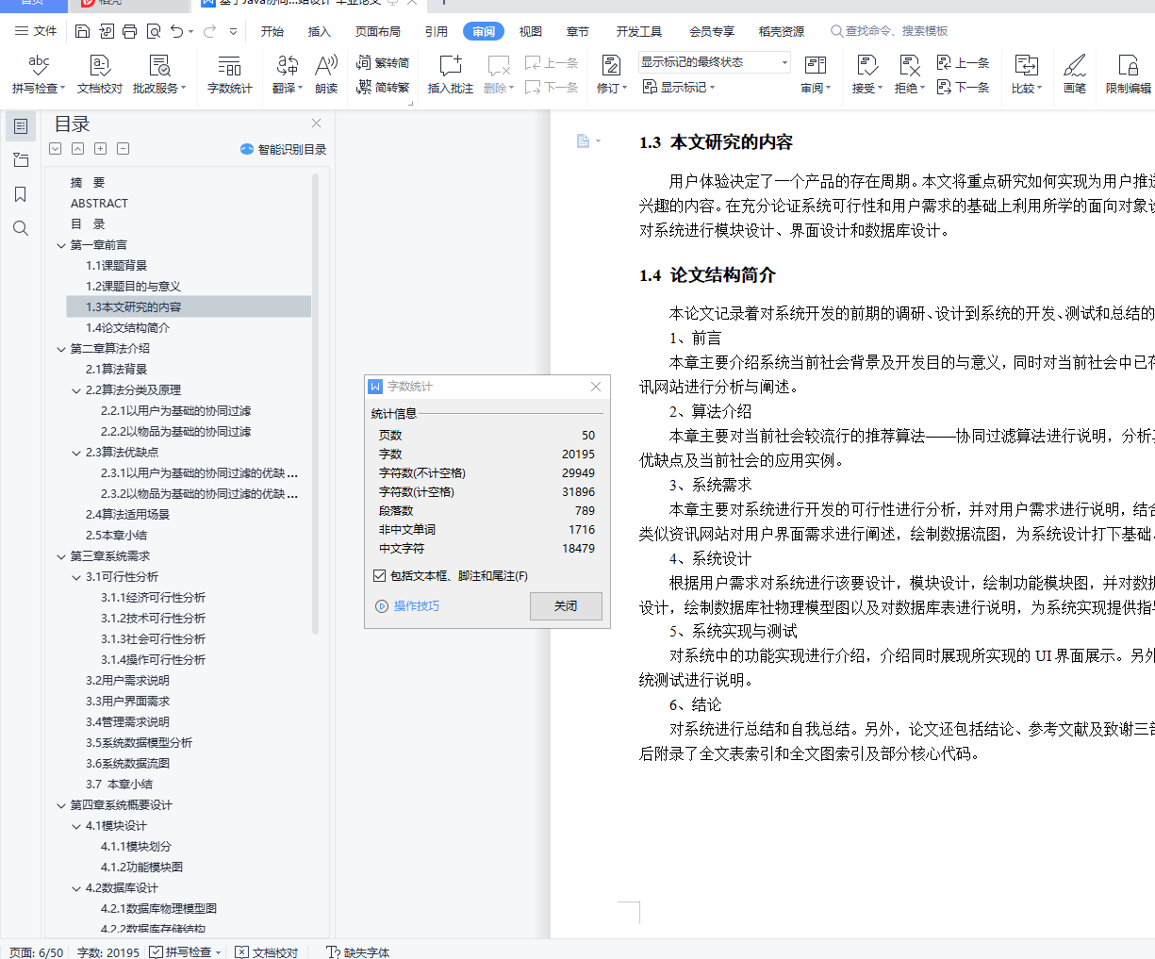Screen dimensions: 1155x959
Task: Open 稻壳资源 ribbon tab
Action: (x=782, y=31)
